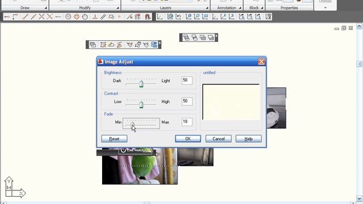Set UCS to World globe icon
Image resolution: width=363 pixels, height=204 pixels.
point(170,16)
